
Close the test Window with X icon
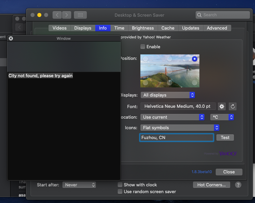11,38
